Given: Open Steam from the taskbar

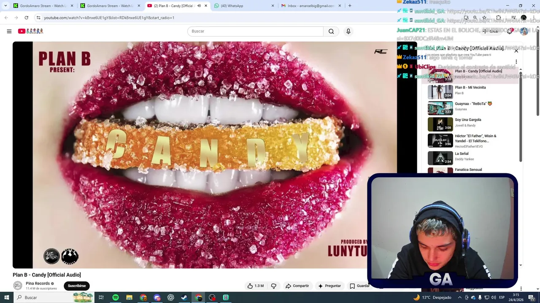Looking at the screenshot, I should point(184,298).
